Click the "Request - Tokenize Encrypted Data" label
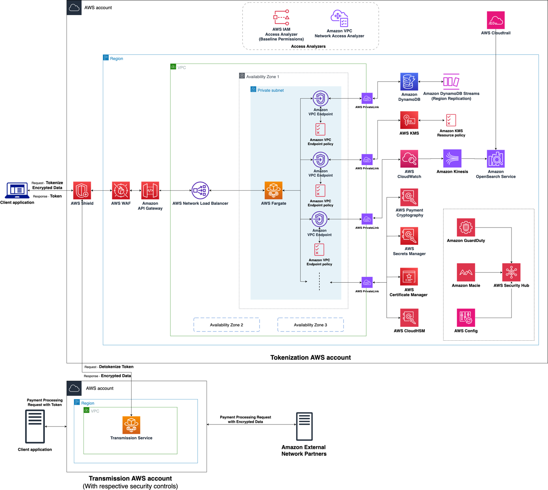Screen dimensions: 548x490 point(47,185)
